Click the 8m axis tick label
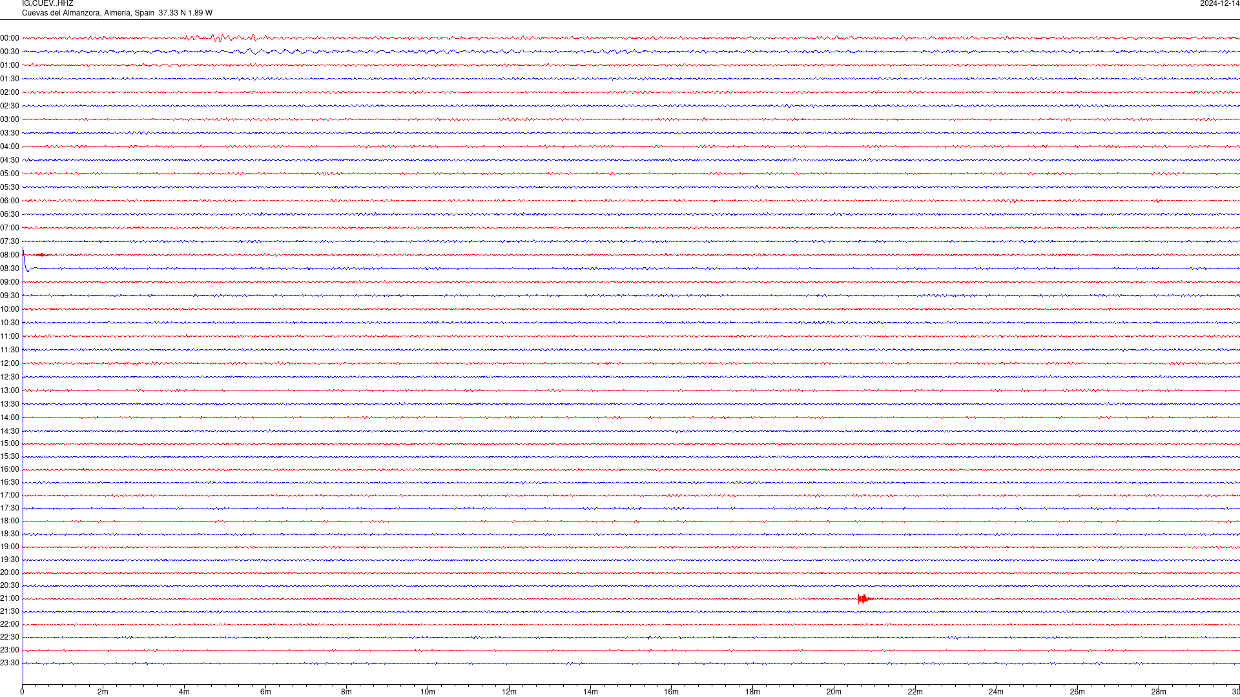1240x697 pixels. [x=346, y=692]
